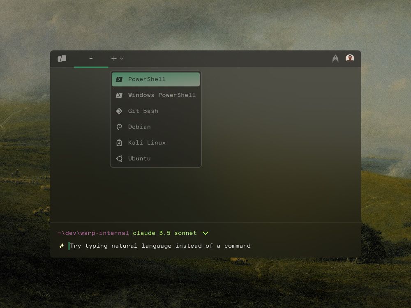
Task: Click the ~\dev\warp-internal path text
Action: coord(93,233)
